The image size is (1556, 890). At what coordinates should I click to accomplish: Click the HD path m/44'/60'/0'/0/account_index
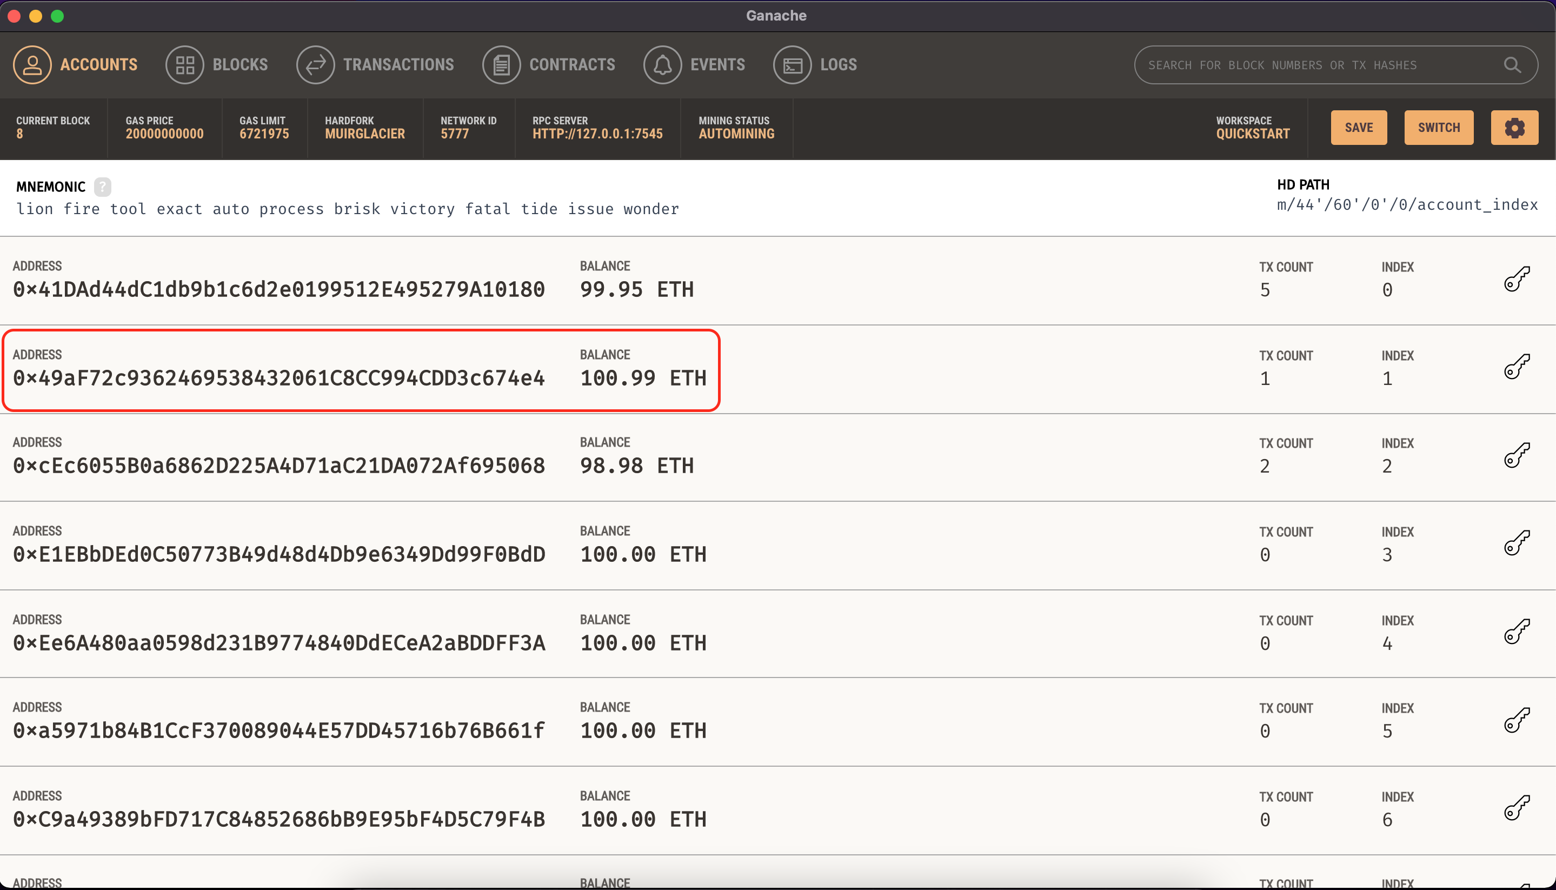1407,205
